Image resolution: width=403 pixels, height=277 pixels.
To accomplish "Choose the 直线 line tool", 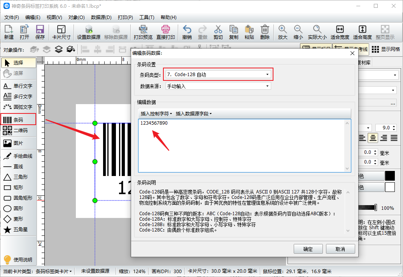I will coord(18,166).
